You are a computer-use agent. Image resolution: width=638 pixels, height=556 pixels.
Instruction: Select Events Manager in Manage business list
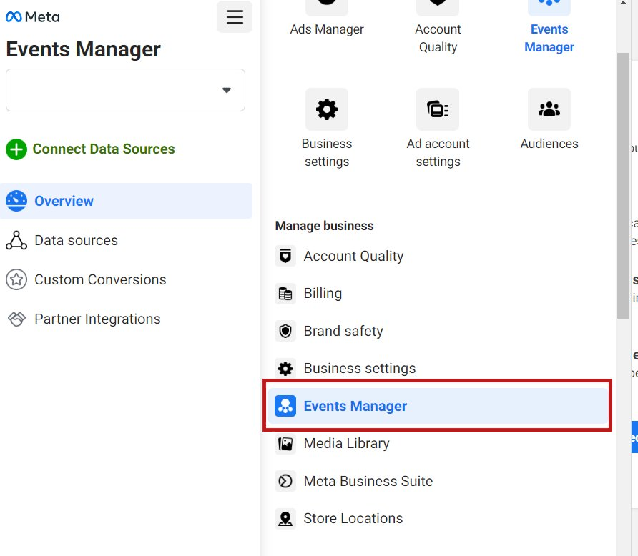(x=438, y=406)
